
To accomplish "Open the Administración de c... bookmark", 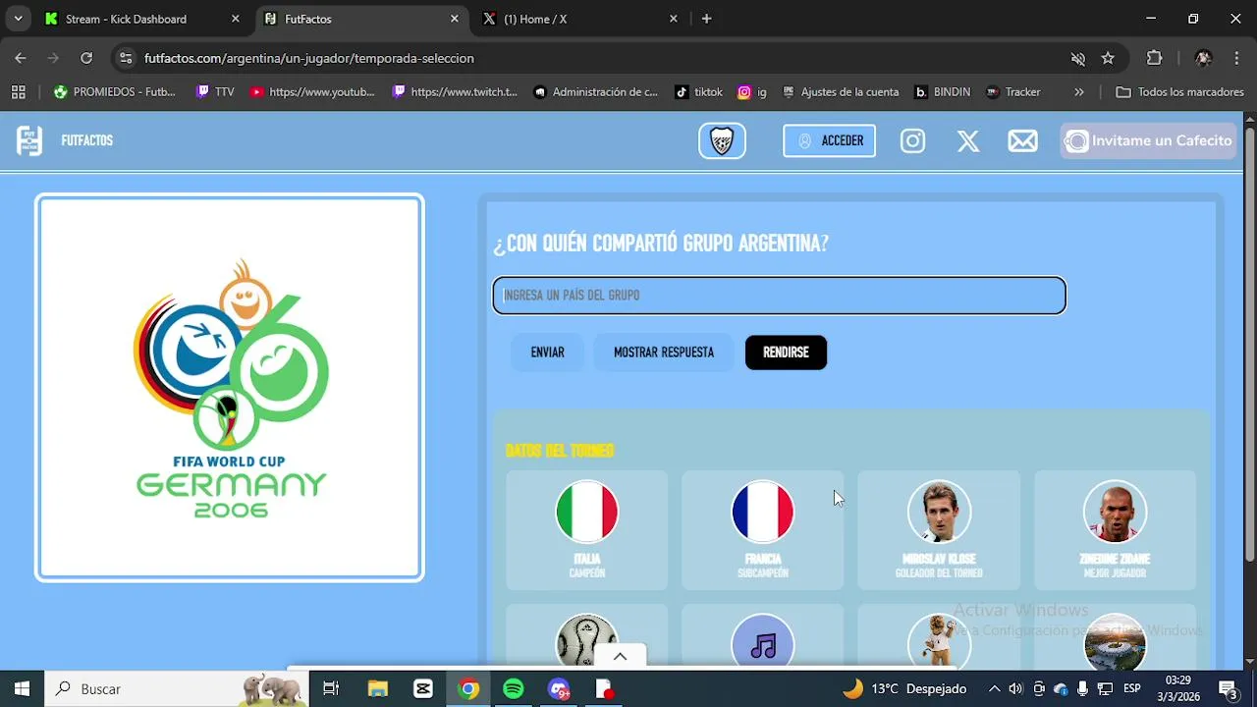I will pos(595,91).
